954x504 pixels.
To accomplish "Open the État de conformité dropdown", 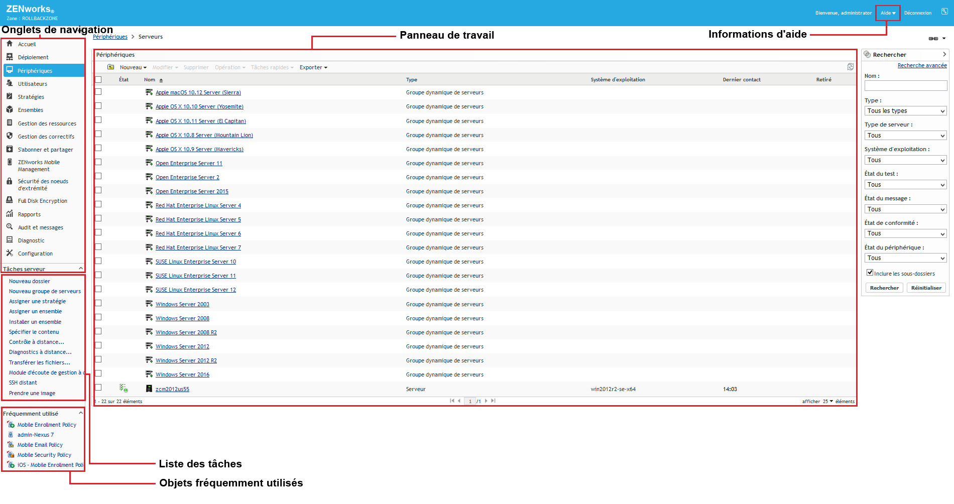I will pos(906,233).
